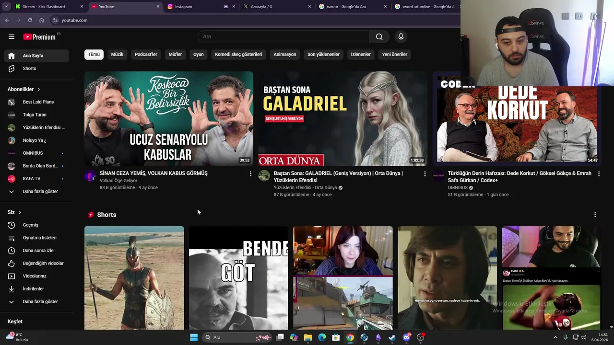The image size is (614, 345).
Task: Open Shorts in the sidebar
Action: click(36, 69)
